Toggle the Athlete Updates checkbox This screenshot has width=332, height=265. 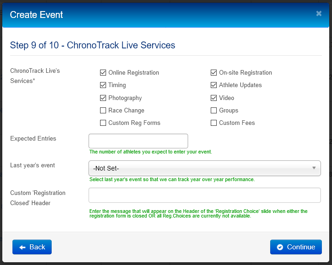click(213, 85)
